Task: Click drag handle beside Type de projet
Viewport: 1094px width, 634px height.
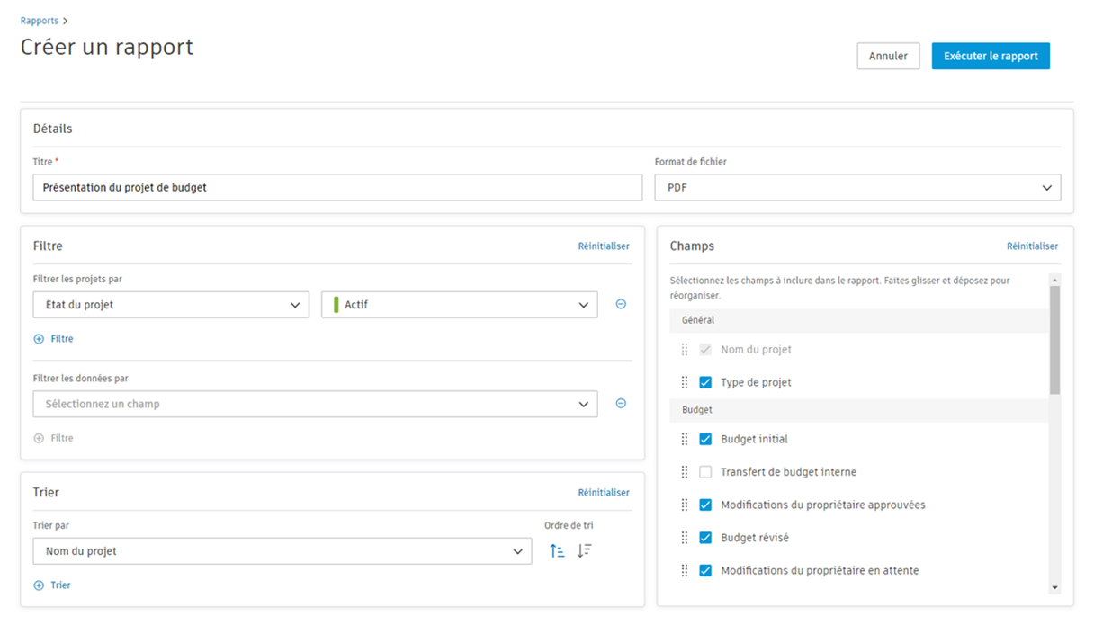Action: click(x=685, y=382)
